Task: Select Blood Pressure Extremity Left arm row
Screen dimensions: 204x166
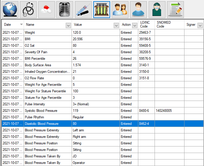Action: click(x=103, y=130)
